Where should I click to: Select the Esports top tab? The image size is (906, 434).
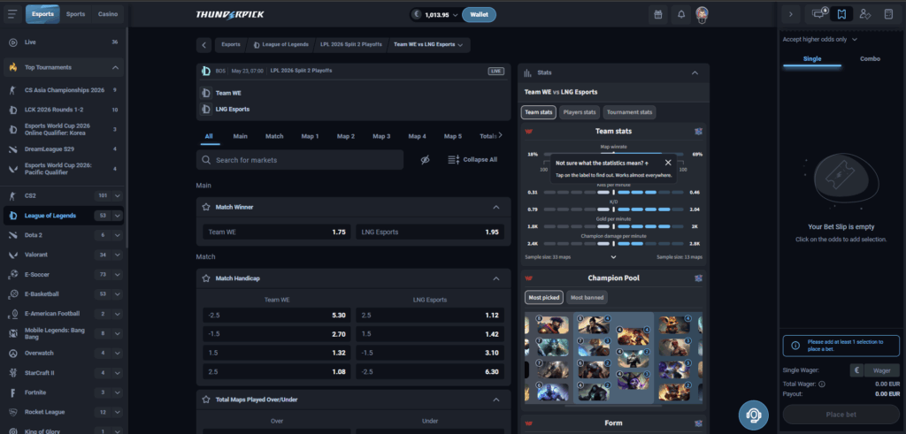tap(42, 14)
